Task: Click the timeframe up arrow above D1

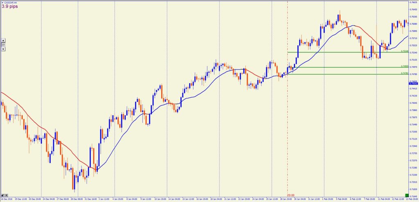Action: click(x=3, y=40)
